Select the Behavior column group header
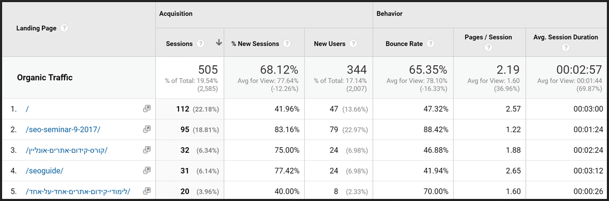The height and width of the screenshot is (201, 609). tap(390, 13)
